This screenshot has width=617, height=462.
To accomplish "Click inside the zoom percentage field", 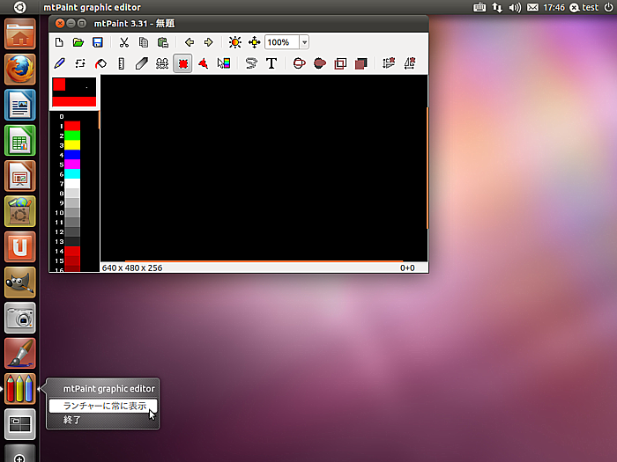I will pyautogui.click(x=280, y=42).
